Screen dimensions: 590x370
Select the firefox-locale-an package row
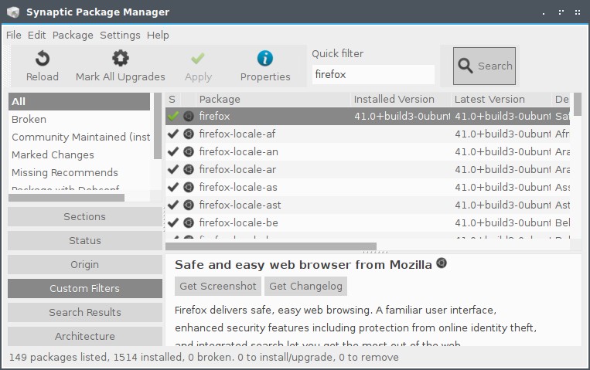click(367, 151)
